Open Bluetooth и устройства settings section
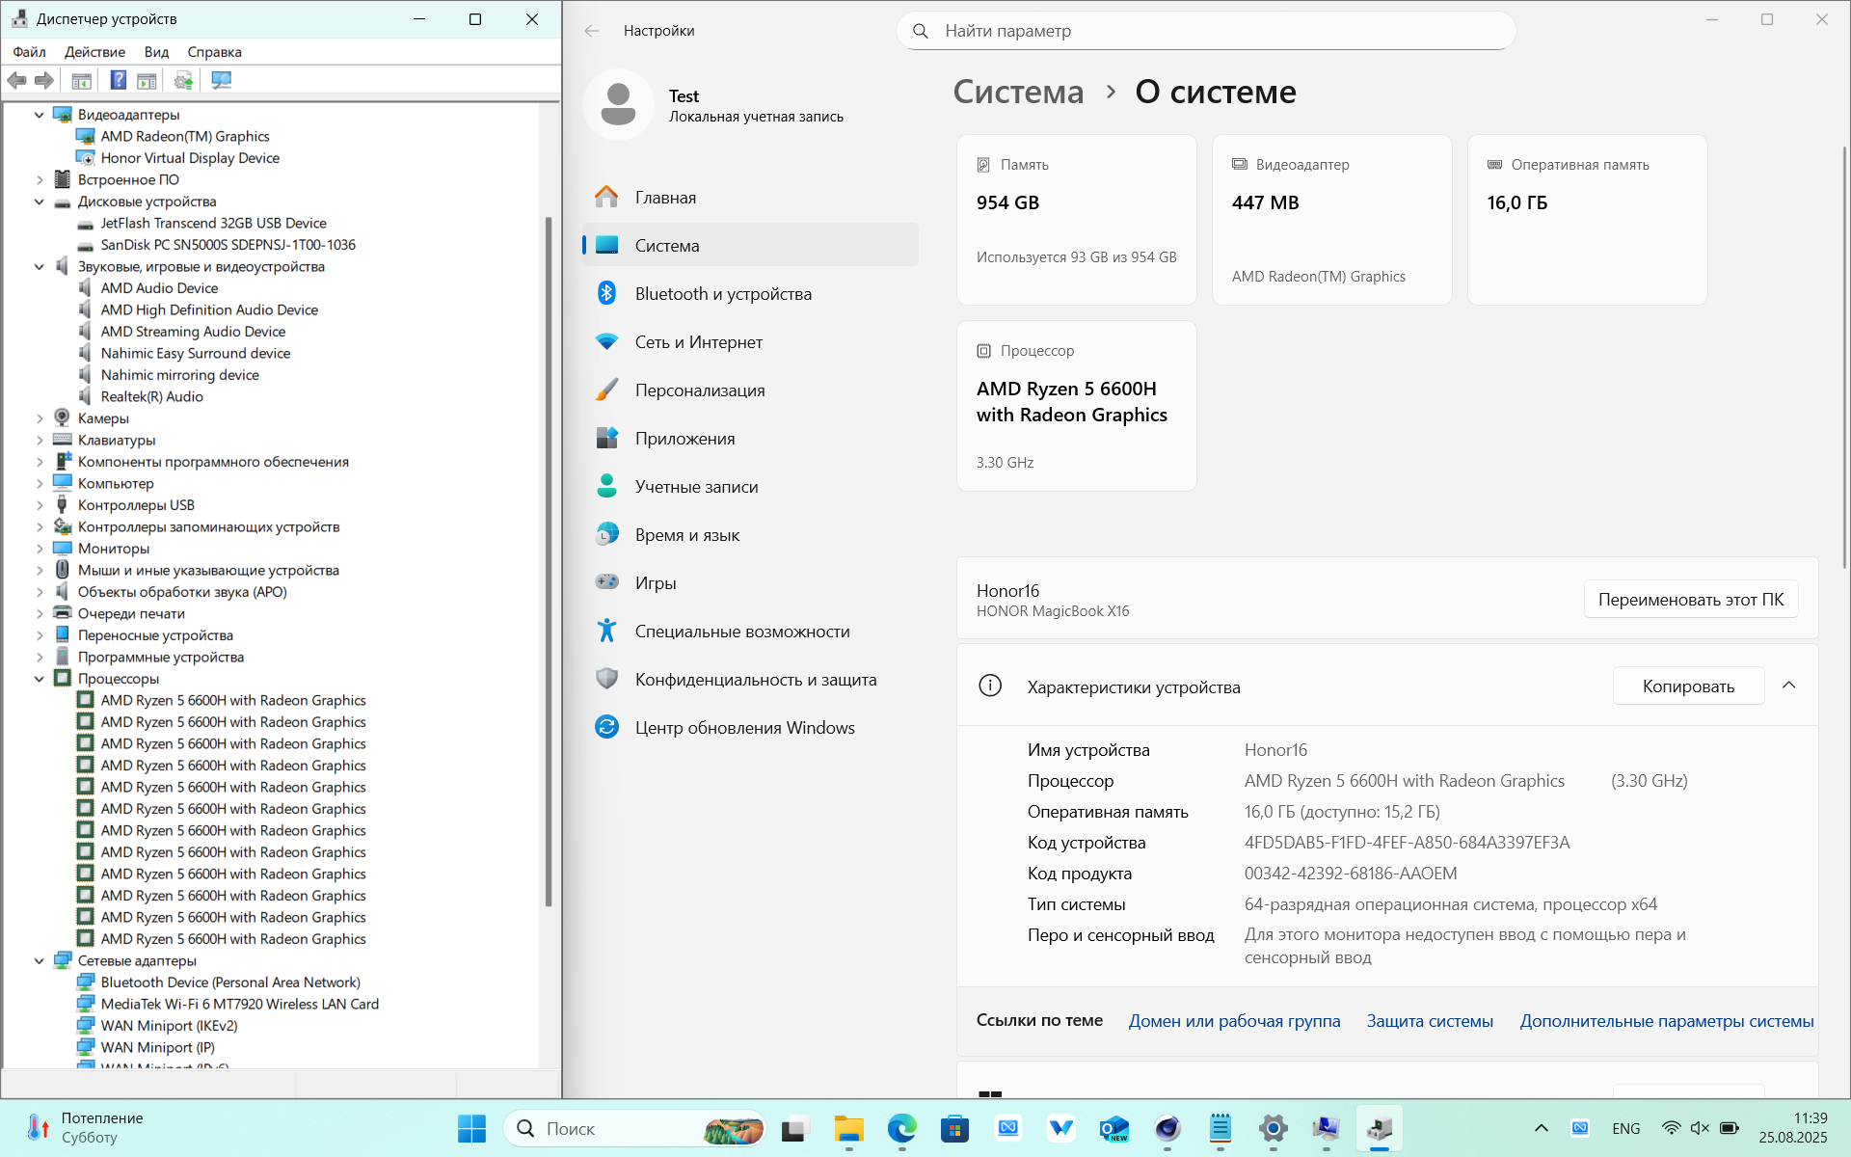This screenshot has height=1157, width=1851. tap(723, 294)
